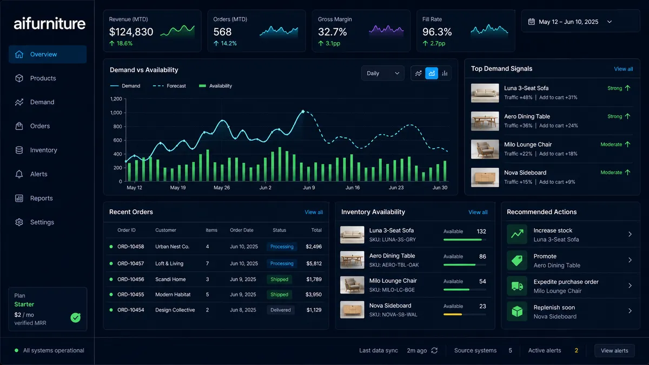Click customer Loft & Living
Viewport: 649px width, 365px height.
click(169, 263)
